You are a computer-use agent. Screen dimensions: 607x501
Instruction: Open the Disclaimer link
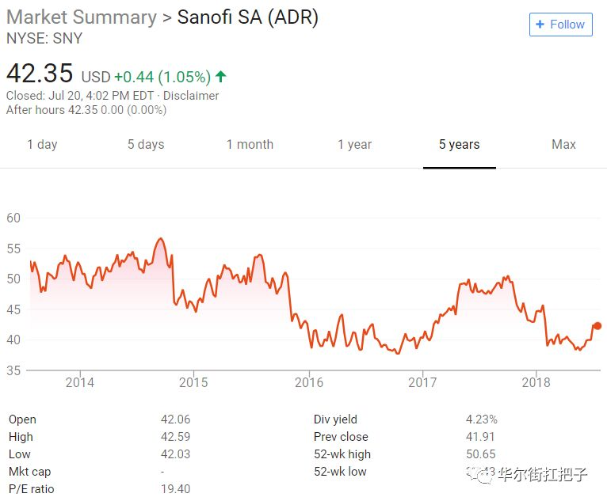pos(192,95)
